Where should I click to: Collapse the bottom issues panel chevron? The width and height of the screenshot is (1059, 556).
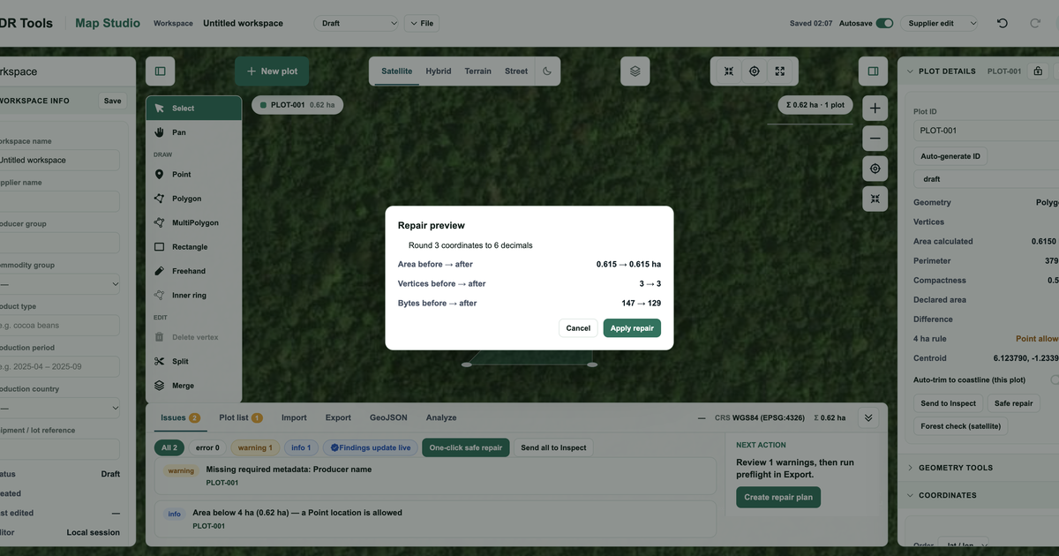tap(868, 418)
